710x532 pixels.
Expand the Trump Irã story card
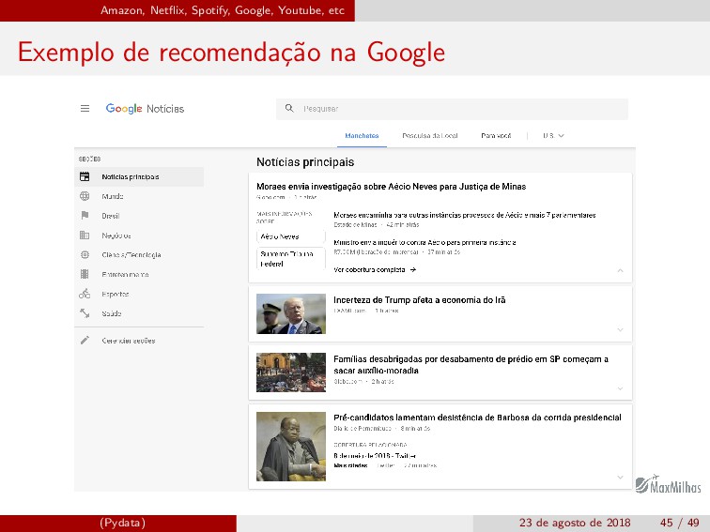pyautogui.click(x=621, y=329)
